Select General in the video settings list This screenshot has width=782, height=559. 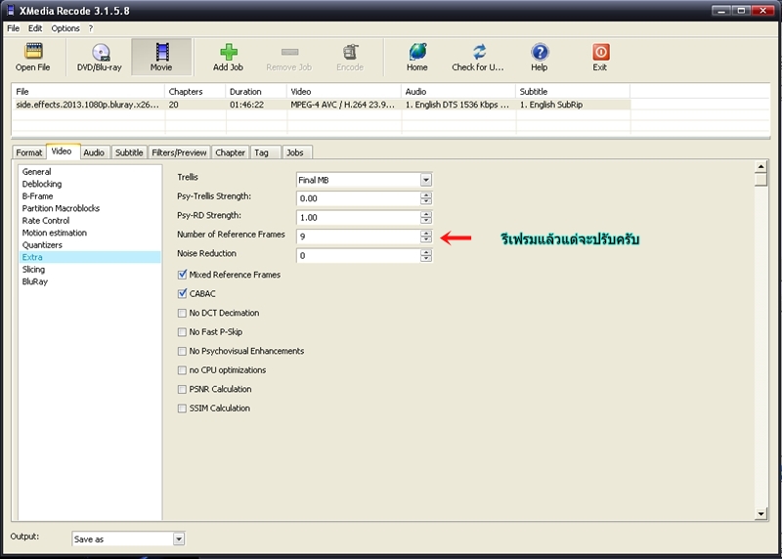36,172
